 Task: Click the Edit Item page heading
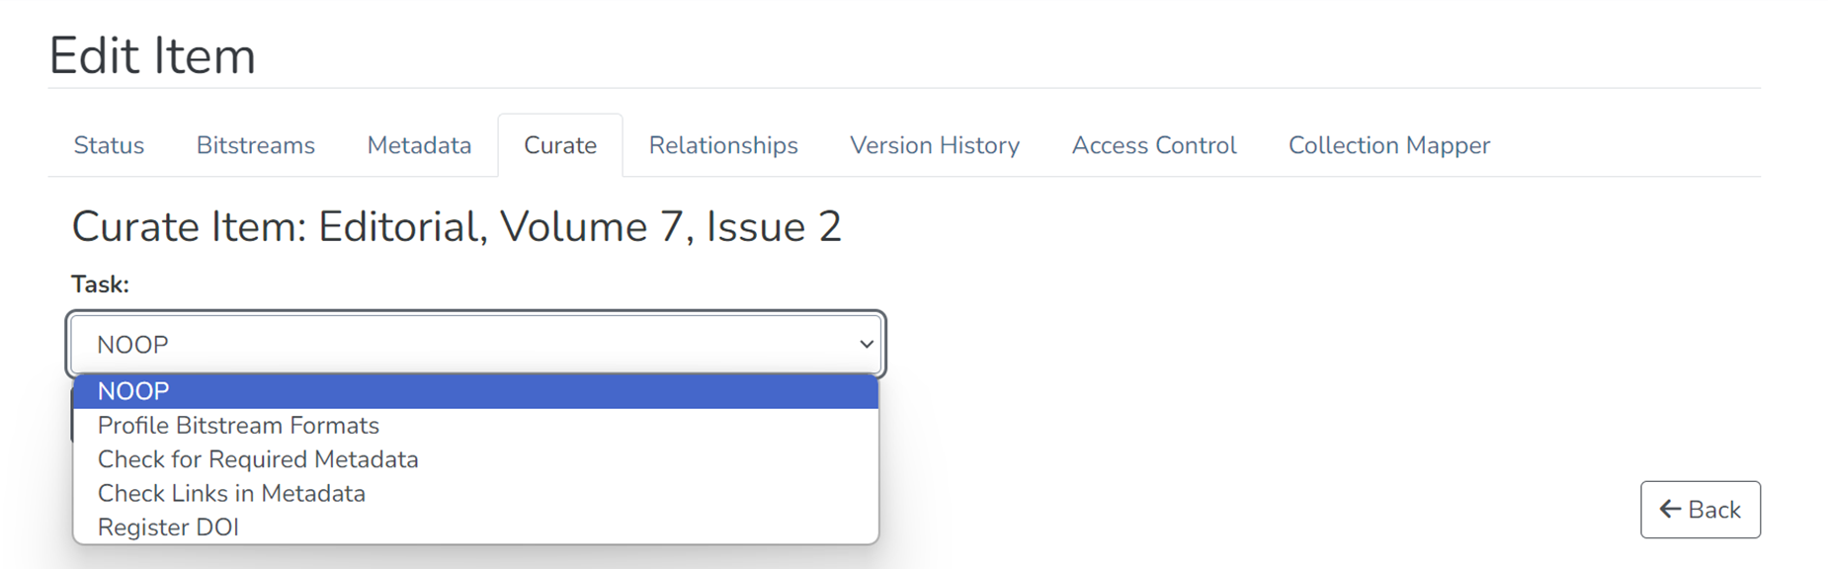tap(153, 55)
